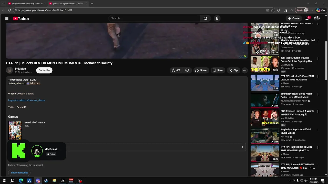The height and width of the screenshot is (184, 328).
Task: Open the twitch.tv/deucetv_ link
Action: click(27, 100)
